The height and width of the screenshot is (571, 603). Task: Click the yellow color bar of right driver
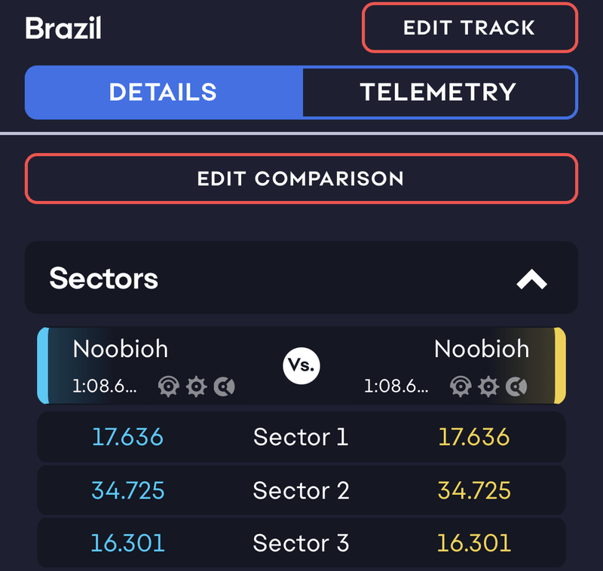click(x=560, y=365)
